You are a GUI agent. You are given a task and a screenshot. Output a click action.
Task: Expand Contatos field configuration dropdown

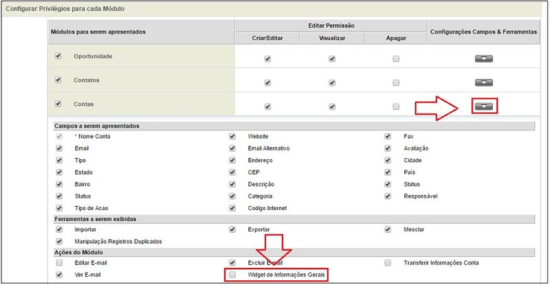[x=484, y=82]
